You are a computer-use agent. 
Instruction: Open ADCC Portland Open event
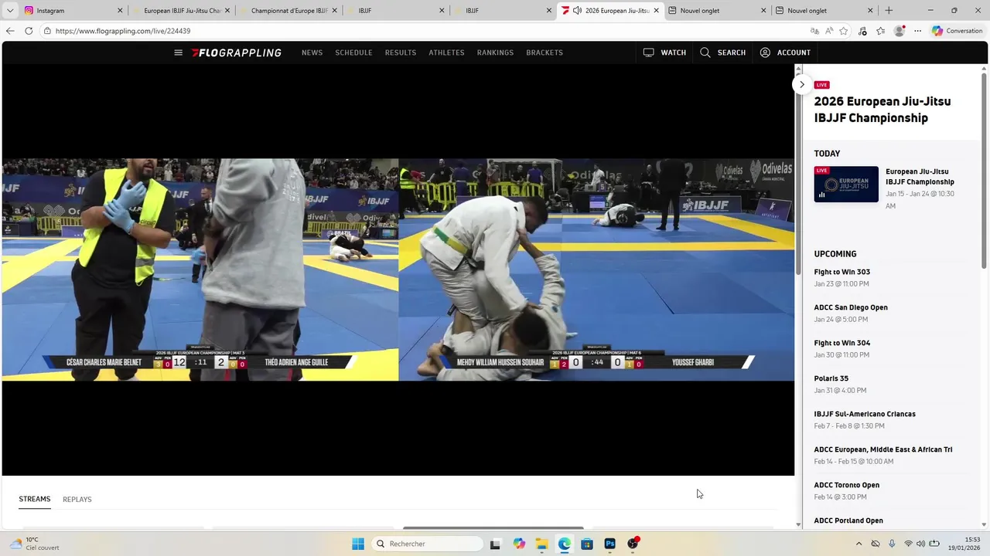point(848,520)
